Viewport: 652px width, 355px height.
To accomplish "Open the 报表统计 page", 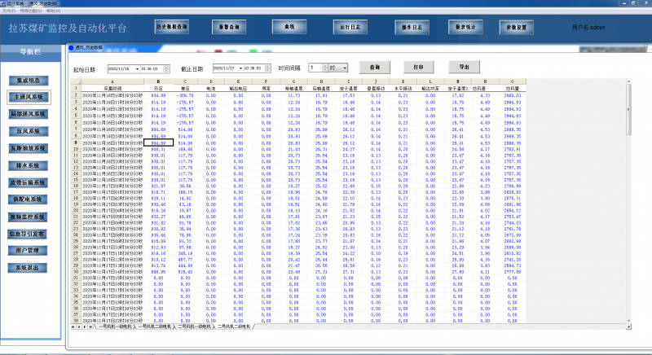I will pos(465,27).
